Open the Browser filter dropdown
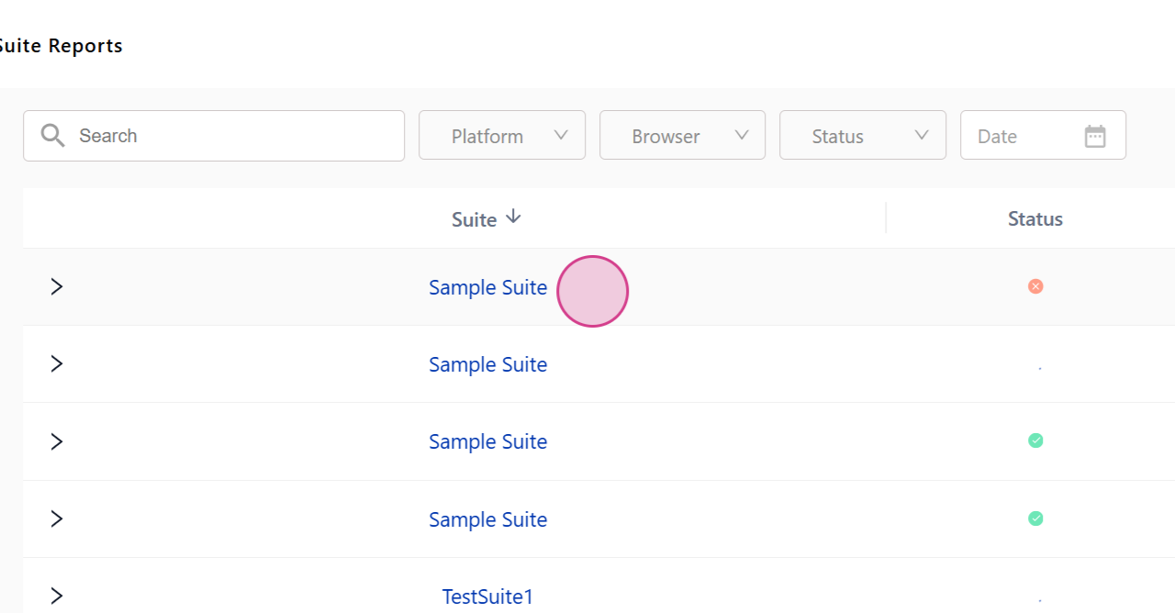This screenshot has width=1175, height=613. 683,136
